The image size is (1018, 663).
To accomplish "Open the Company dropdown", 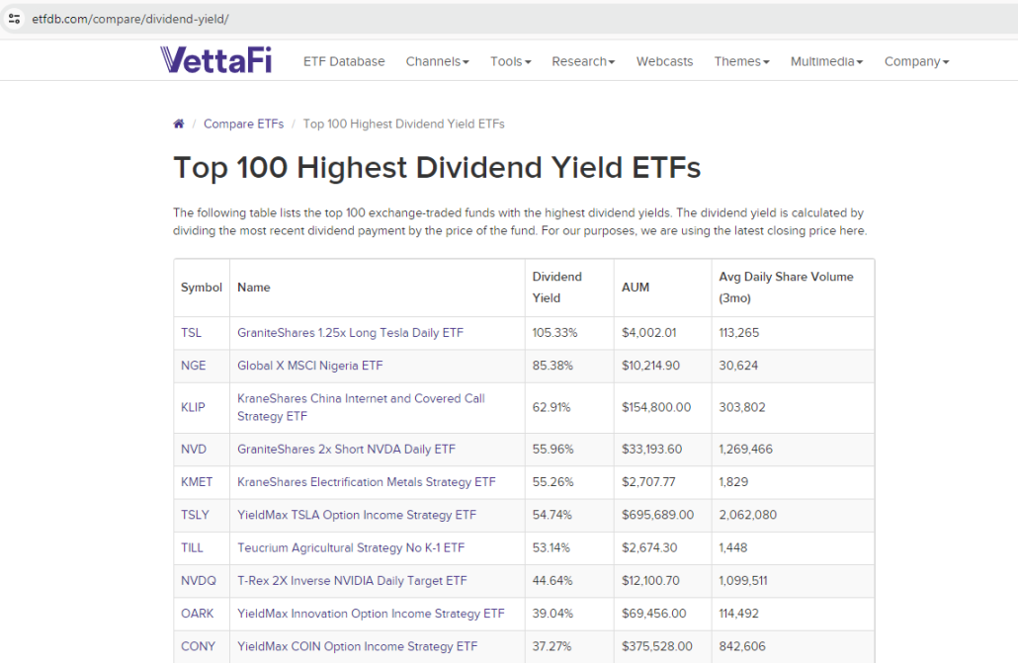I will tap(916, 60).
